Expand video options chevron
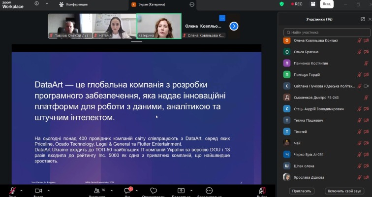The width and height of the screenshot is (372, 197). (49, 191)
